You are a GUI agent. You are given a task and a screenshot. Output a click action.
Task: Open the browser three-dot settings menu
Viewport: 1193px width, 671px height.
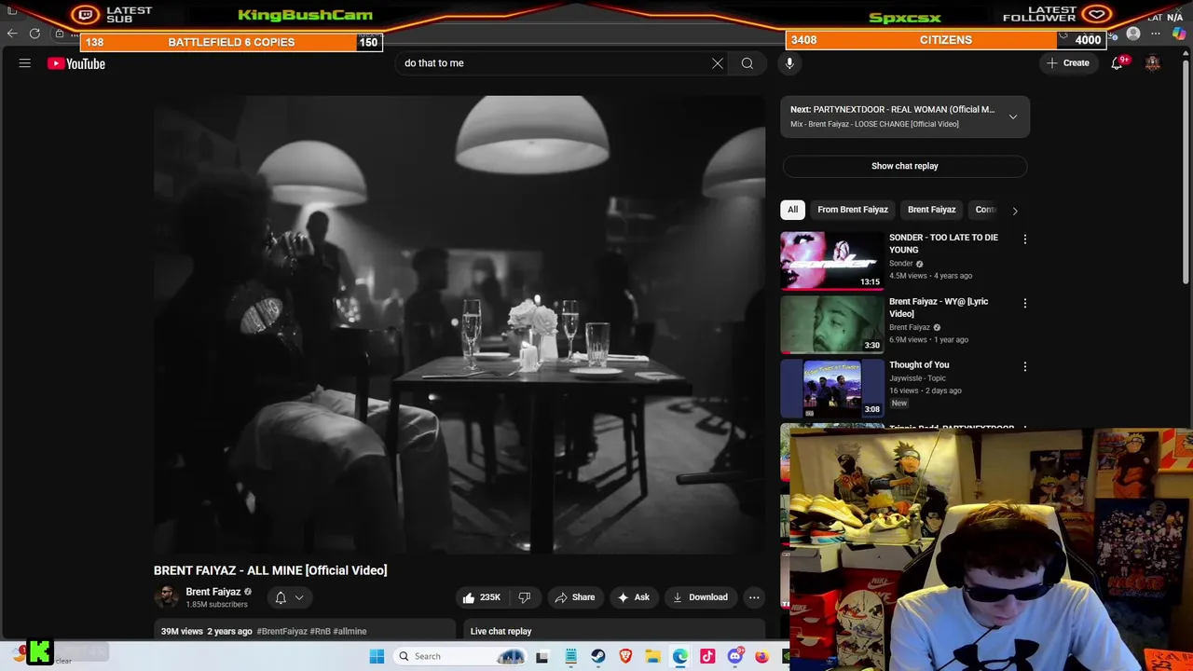click(1156, 34)
